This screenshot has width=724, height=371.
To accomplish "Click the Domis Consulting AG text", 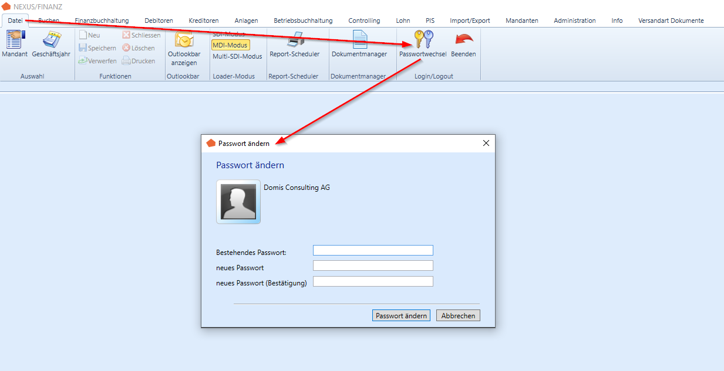I will [x=297, y=188].
